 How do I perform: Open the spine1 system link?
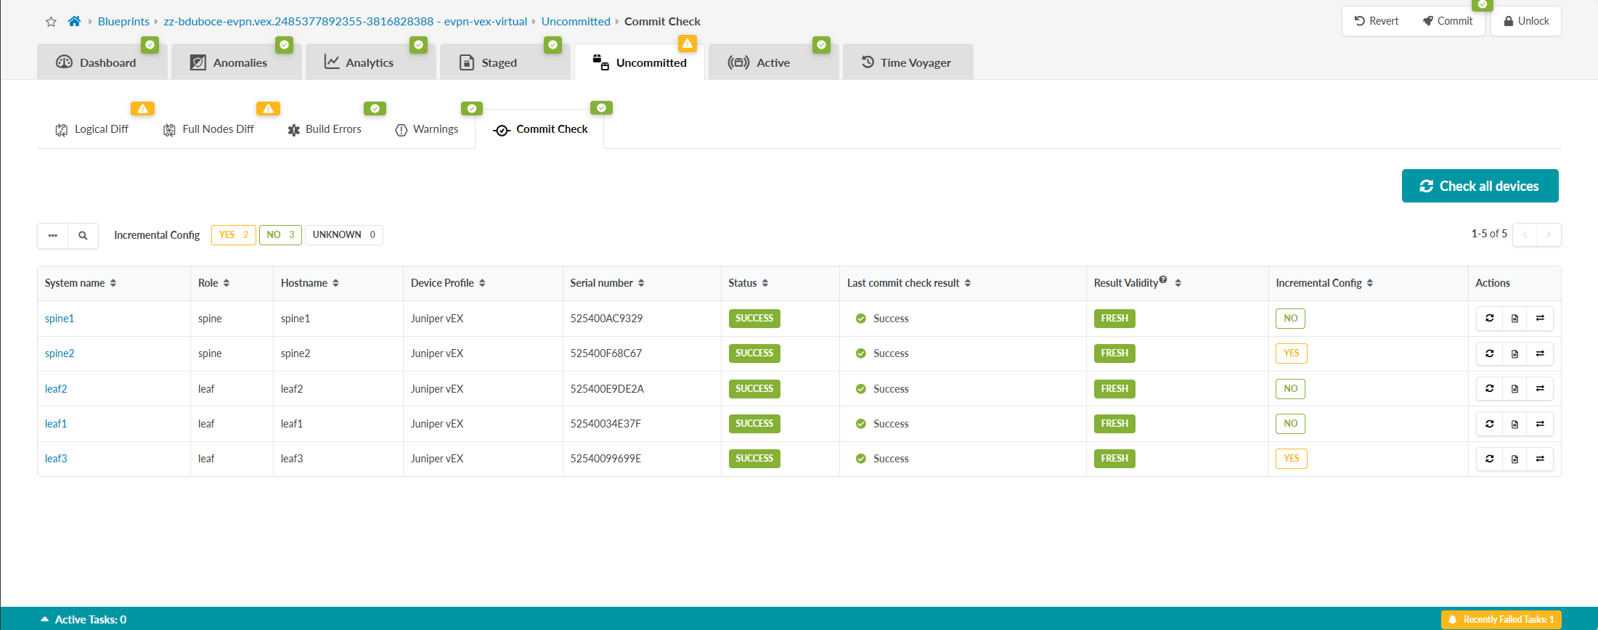tap(60, 319)
